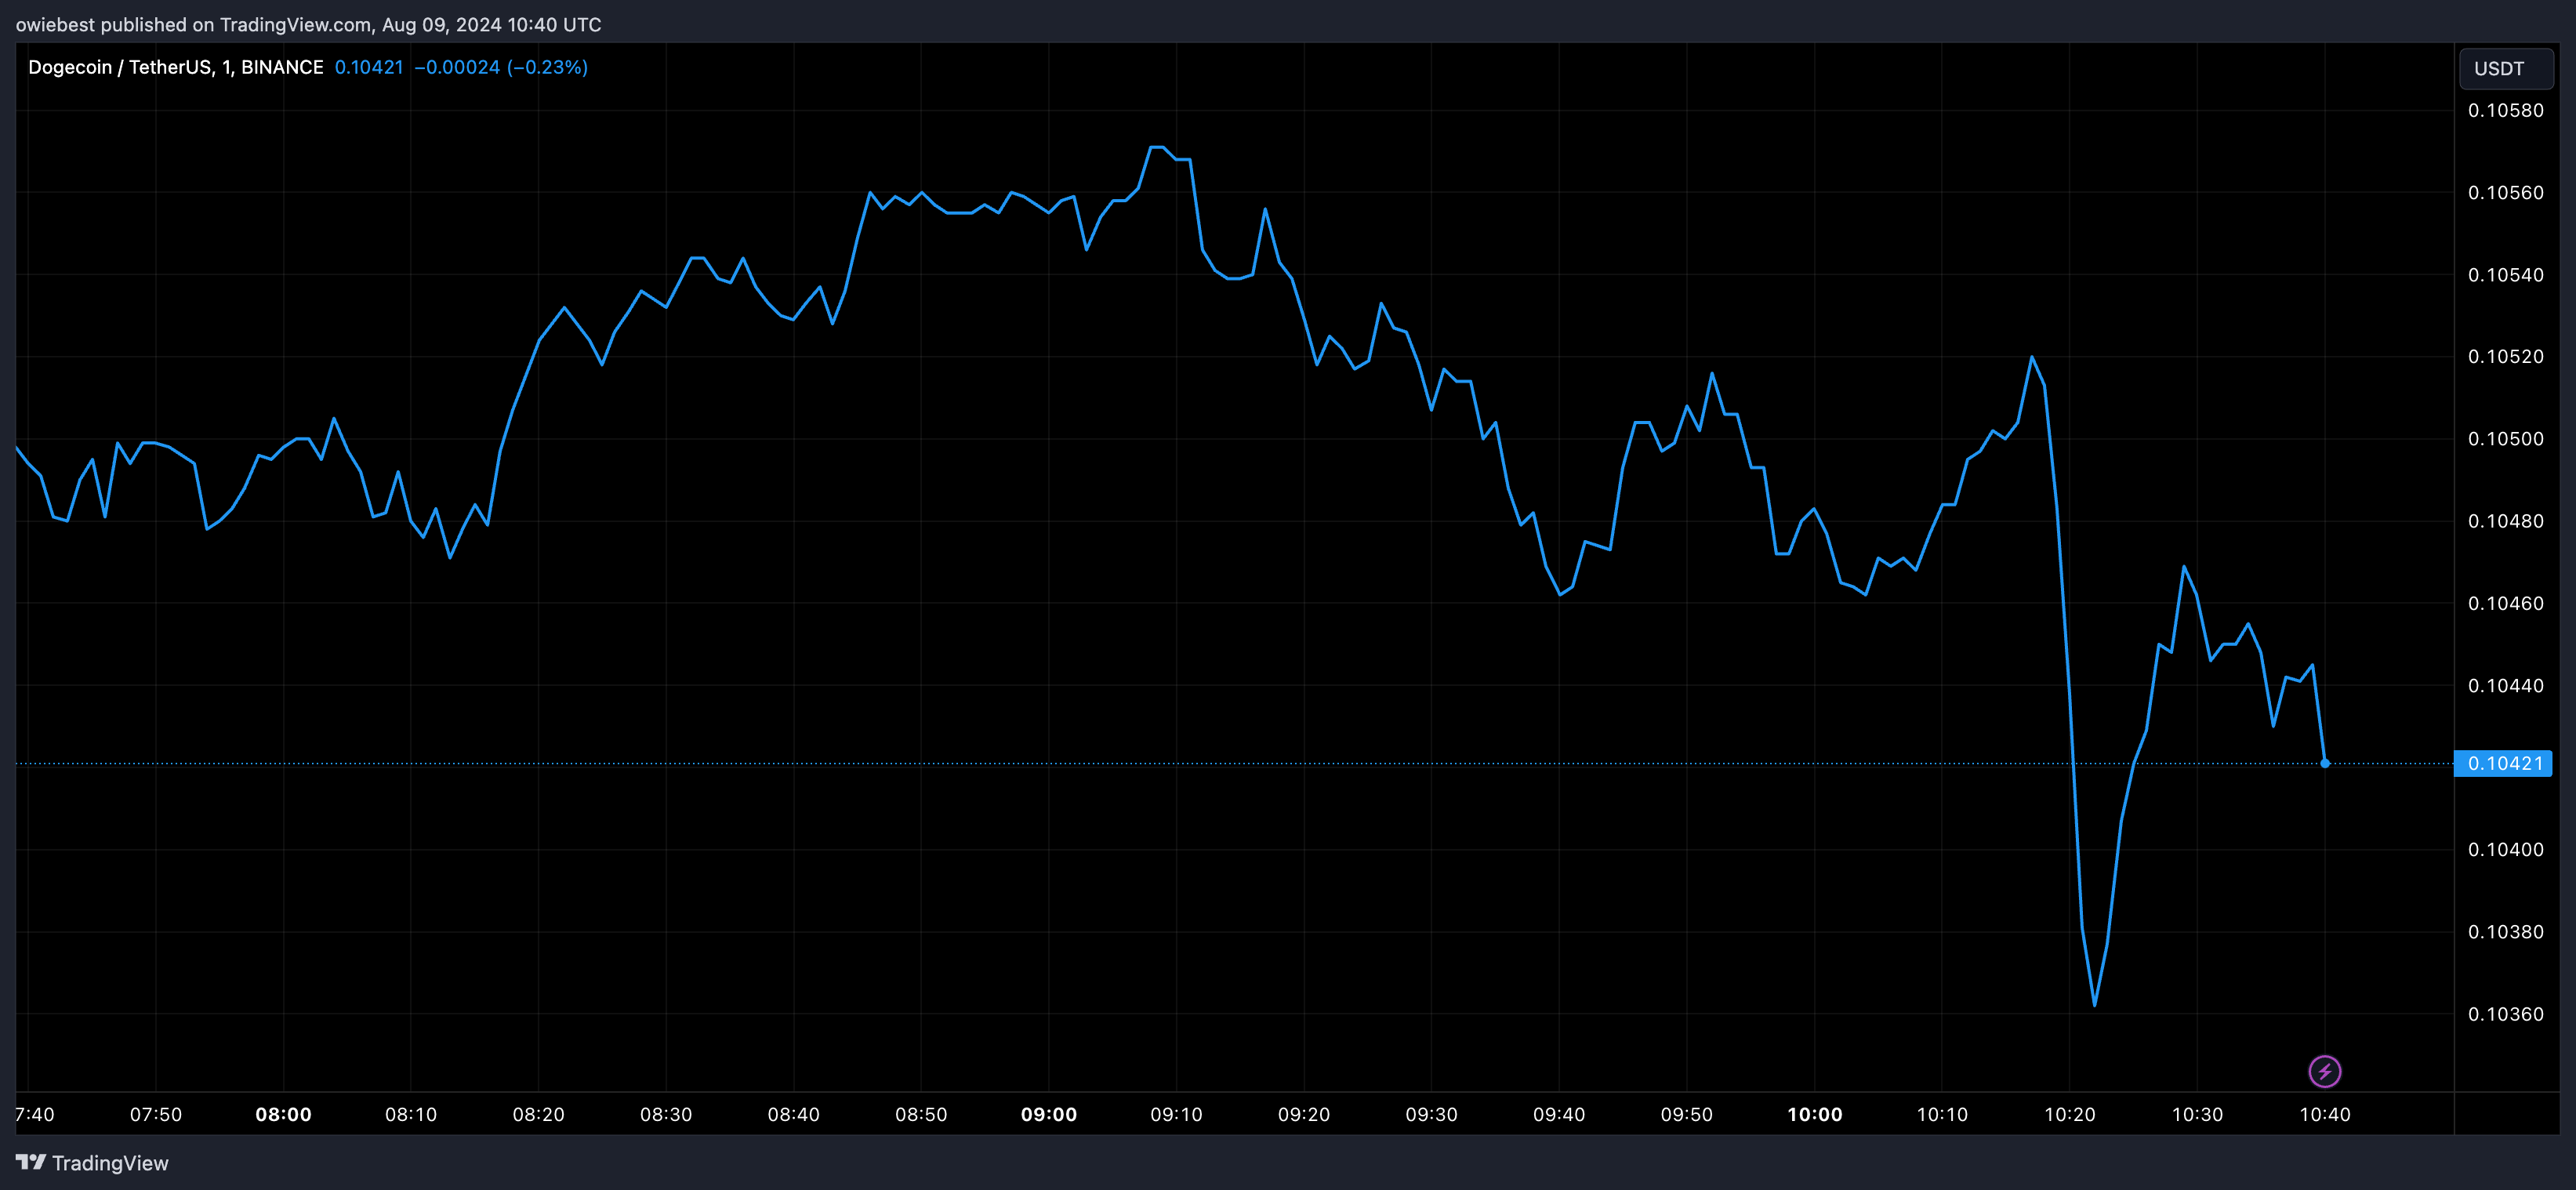Click the owiebest published header text
This screenshot has height=1190, width=2576.
point(308,24)
